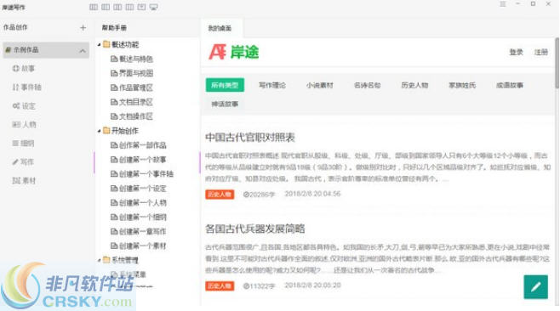The height and width of the screenshot is (311, 560).
Task: Click the monitor icon in title bar
Action: (x=153, y=7)
